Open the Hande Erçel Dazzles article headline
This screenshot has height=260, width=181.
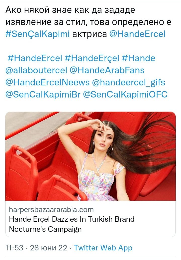(x=72, y=219)
